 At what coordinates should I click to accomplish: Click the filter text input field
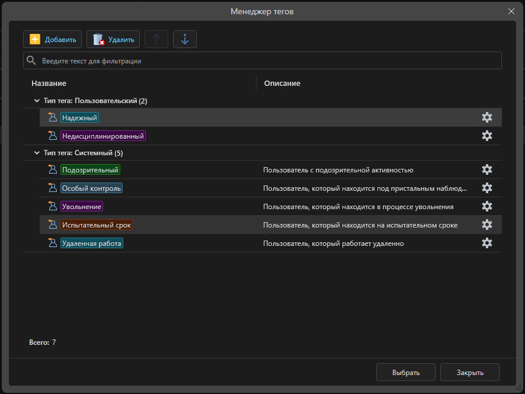point(267,60)
